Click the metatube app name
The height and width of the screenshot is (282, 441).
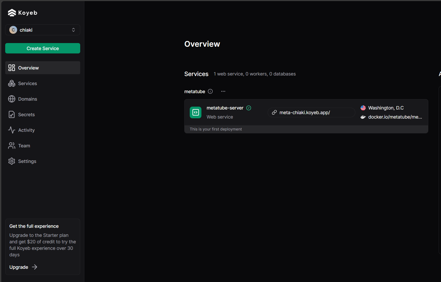(x=195, y=92)
